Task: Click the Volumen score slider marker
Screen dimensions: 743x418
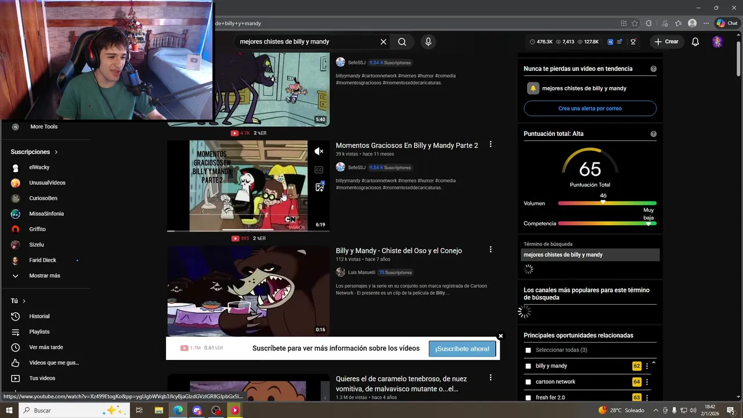Action: click(x=603, y=201)
